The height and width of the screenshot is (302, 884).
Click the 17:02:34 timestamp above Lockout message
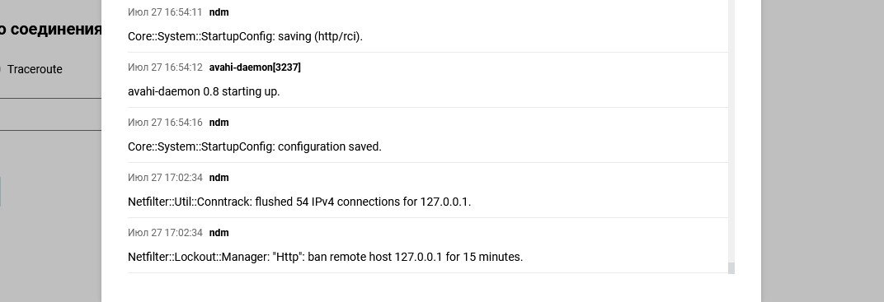point(165,233)
